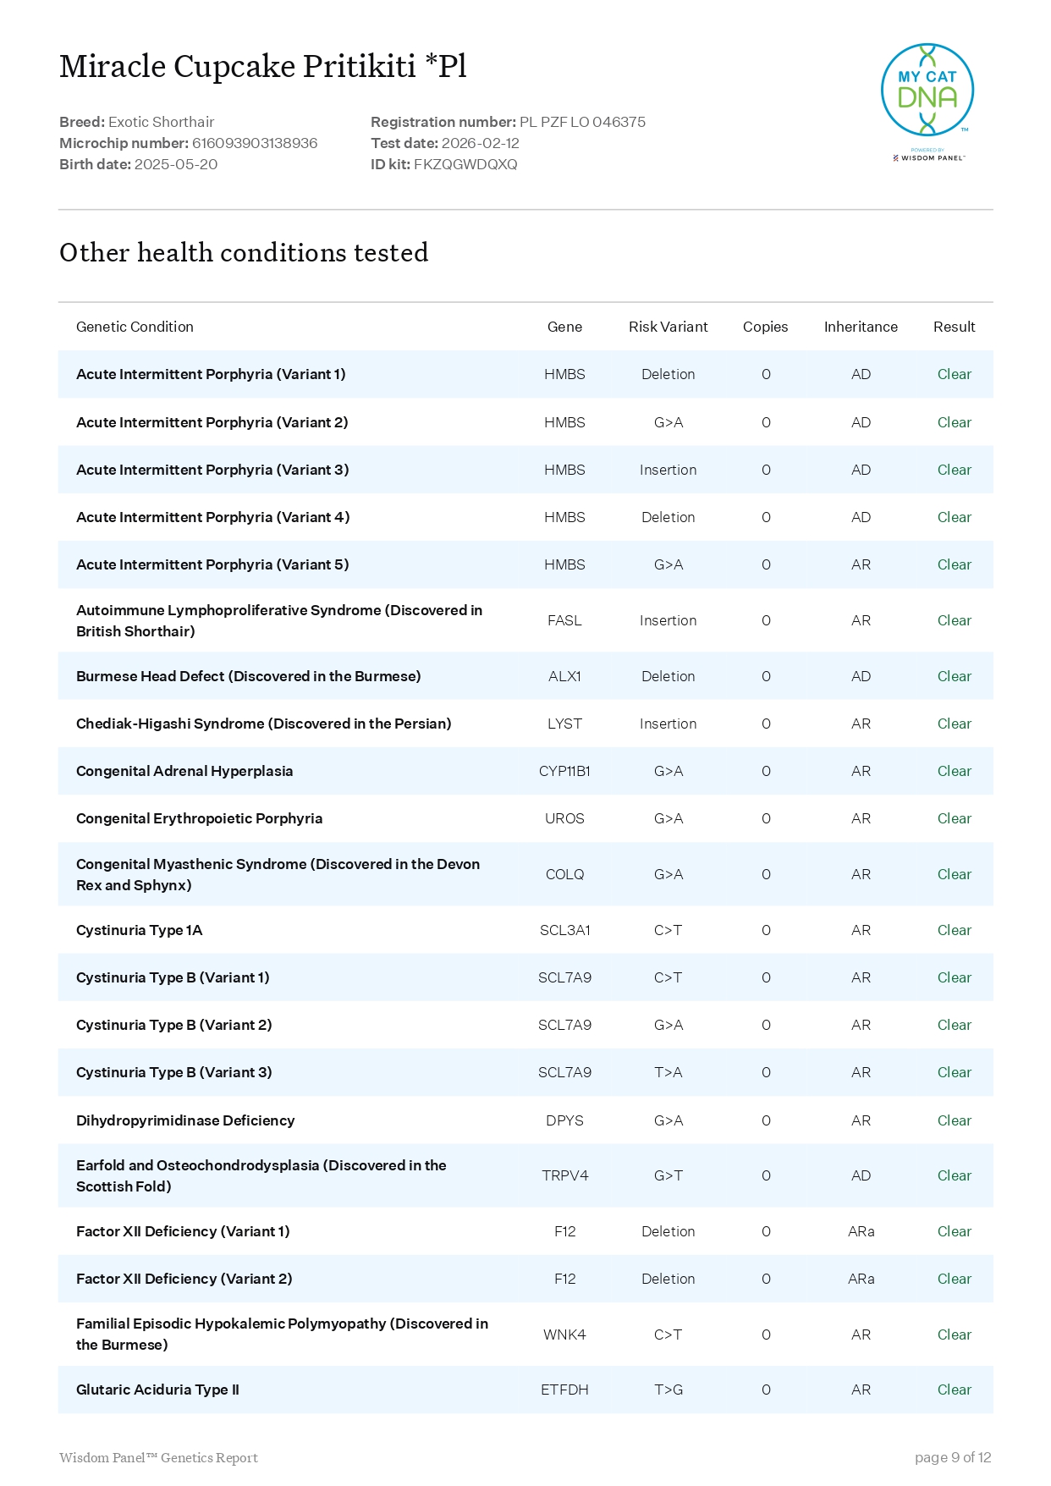The image size is (1051, 1486).
Task: Click ARa inheritance for Factor XII Variant 1
Action: click(x=861, y=1231)
